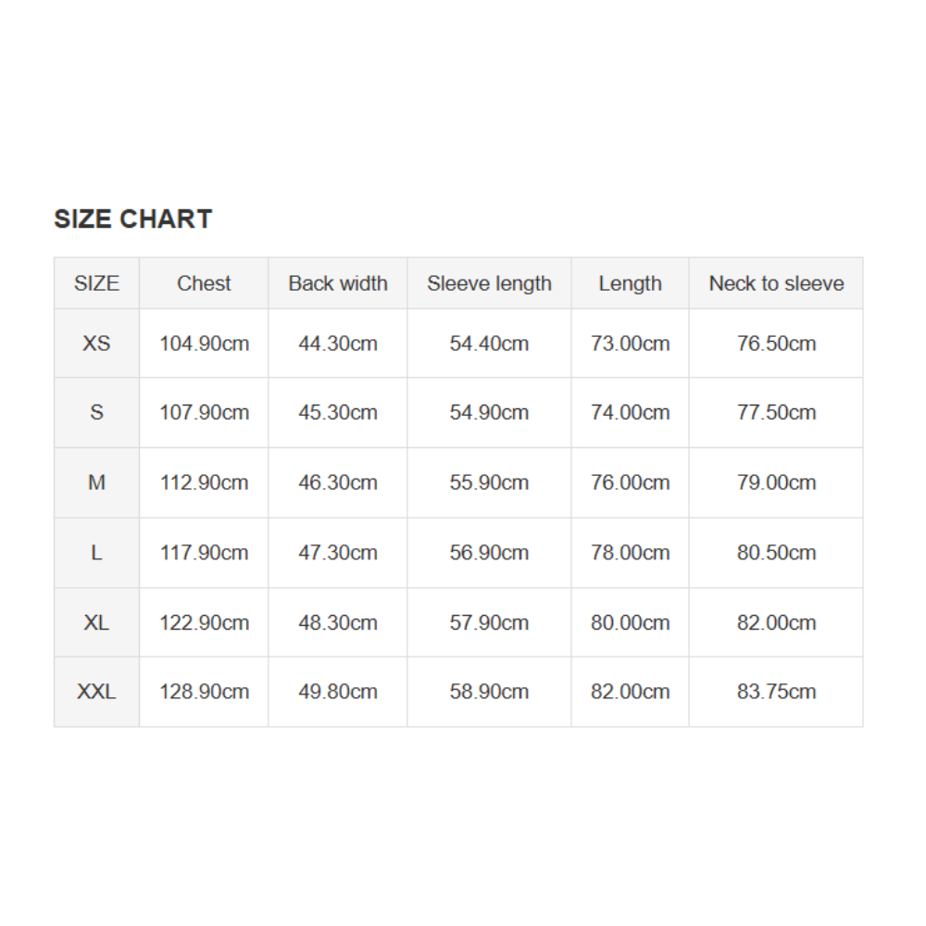
Task: Click the SIZE column header
Action: click(x=96, y=283)
